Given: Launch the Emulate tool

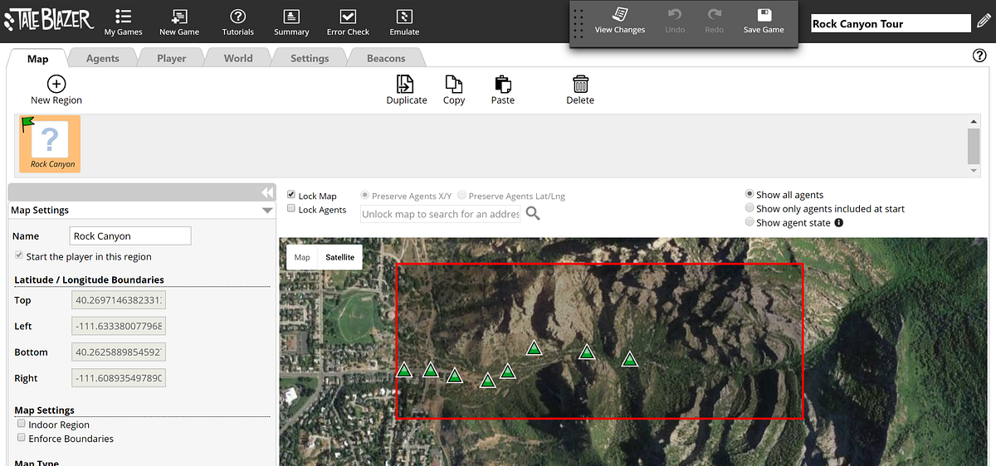Looking at the screenshot, I should click(x=404, y=22).
